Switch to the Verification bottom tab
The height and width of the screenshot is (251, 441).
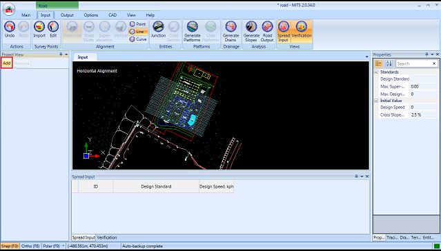[x=107, y=237]
